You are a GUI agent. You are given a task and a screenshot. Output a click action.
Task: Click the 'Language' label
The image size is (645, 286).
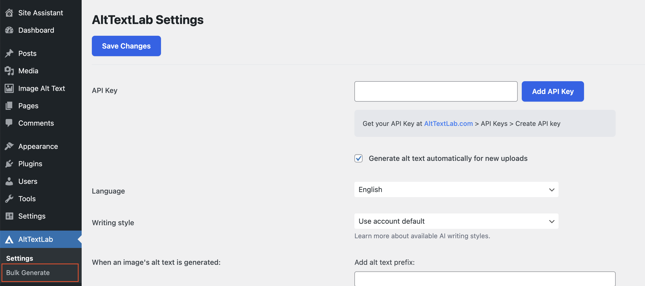[108, 191]
